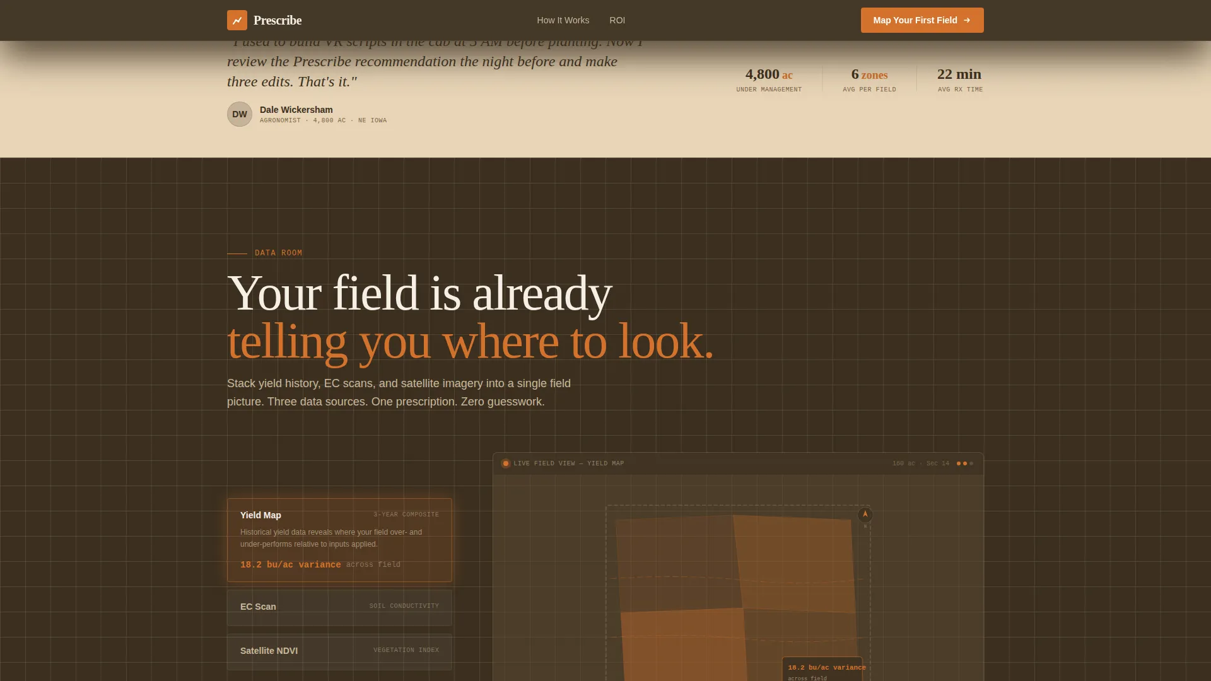Click the Prescribe brand name
This screenshot has height=681, width=1211.
pyautogui.click(x=278, y=20)
